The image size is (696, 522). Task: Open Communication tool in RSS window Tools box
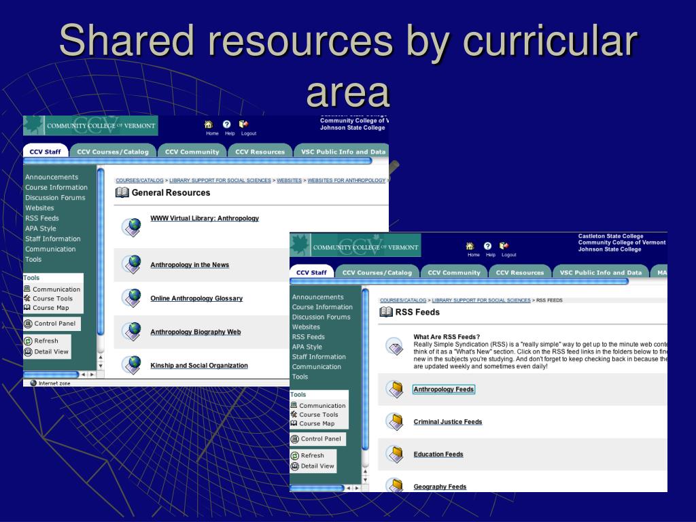(x=318, y=406)
